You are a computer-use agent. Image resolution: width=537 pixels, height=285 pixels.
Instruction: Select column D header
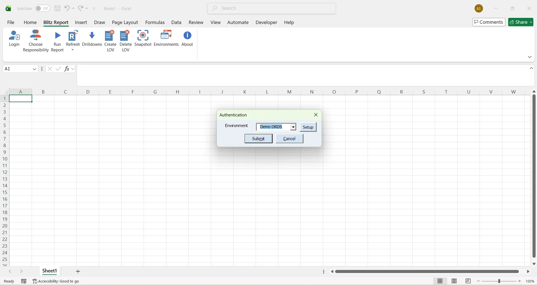point(88,92)
